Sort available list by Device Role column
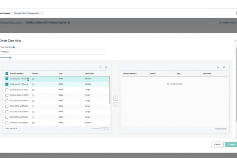This screenshot has width=237, height=158. tap(89, 74)
